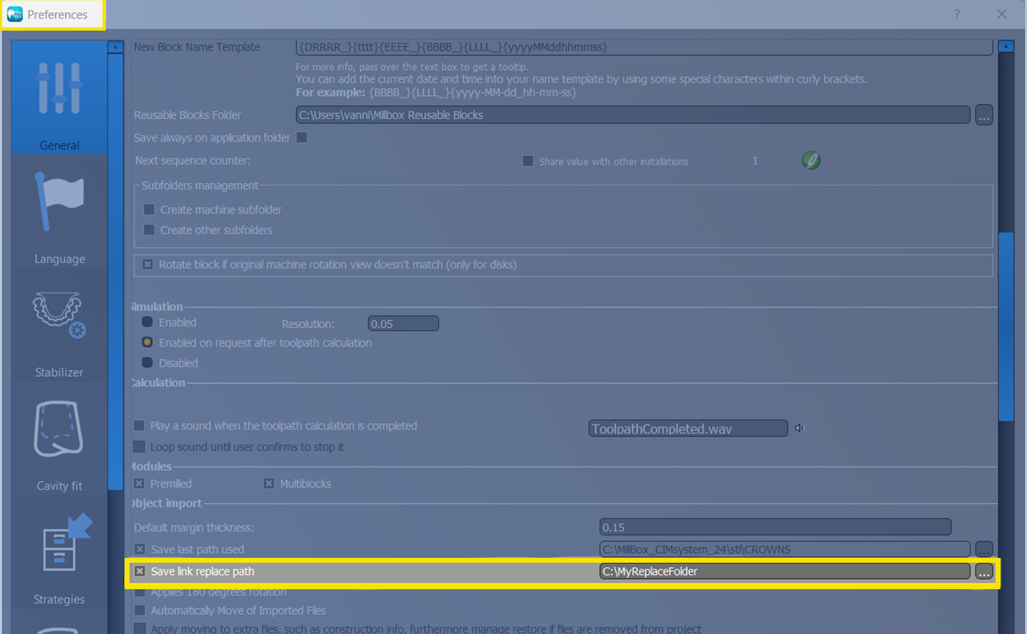The image size is (1027, 634).
Task: Click the simulation Resolution input field
Action: click(403, 324)
